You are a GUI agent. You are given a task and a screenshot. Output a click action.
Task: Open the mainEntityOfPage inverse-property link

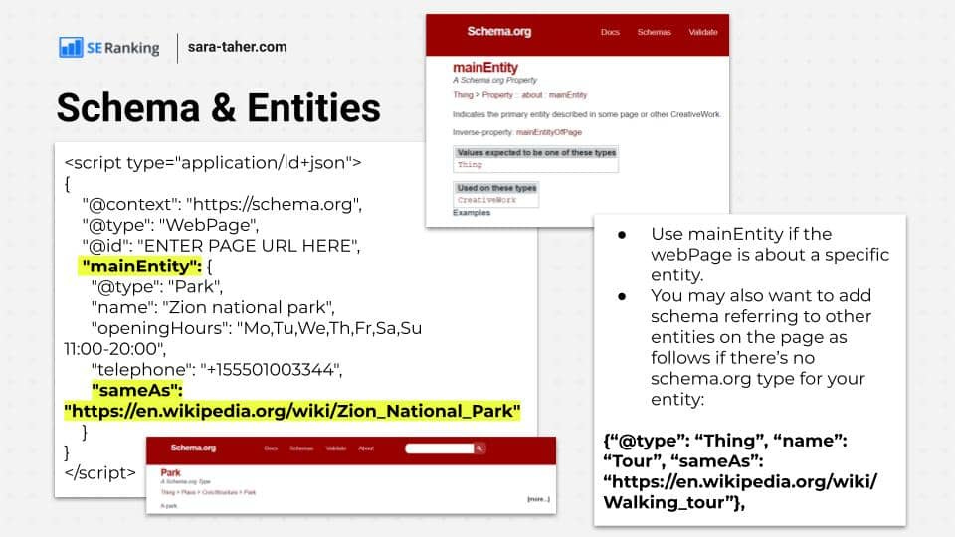(549, 132)
